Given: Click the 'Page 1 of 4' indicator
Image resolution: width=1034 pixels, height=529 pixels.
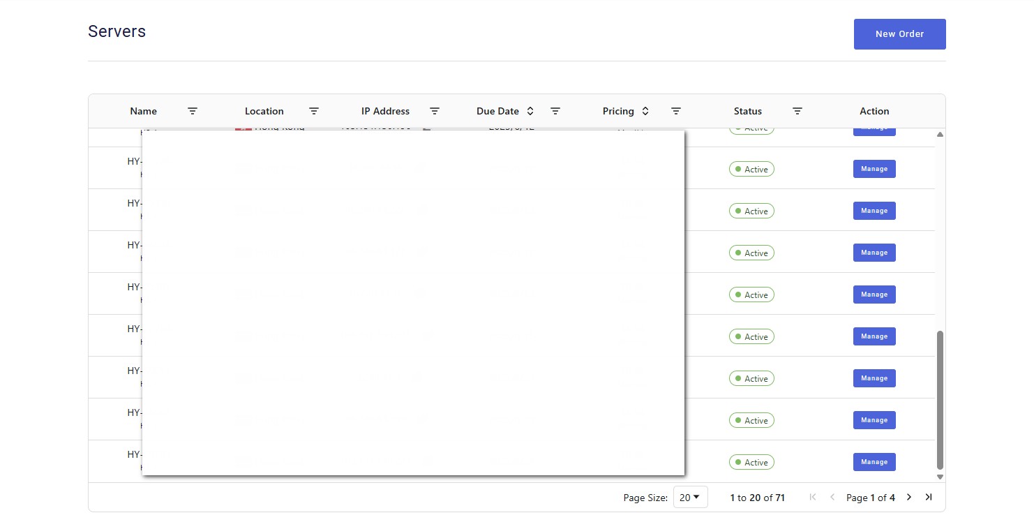Looking at the screenshot, I should click(x=871, y=498).
